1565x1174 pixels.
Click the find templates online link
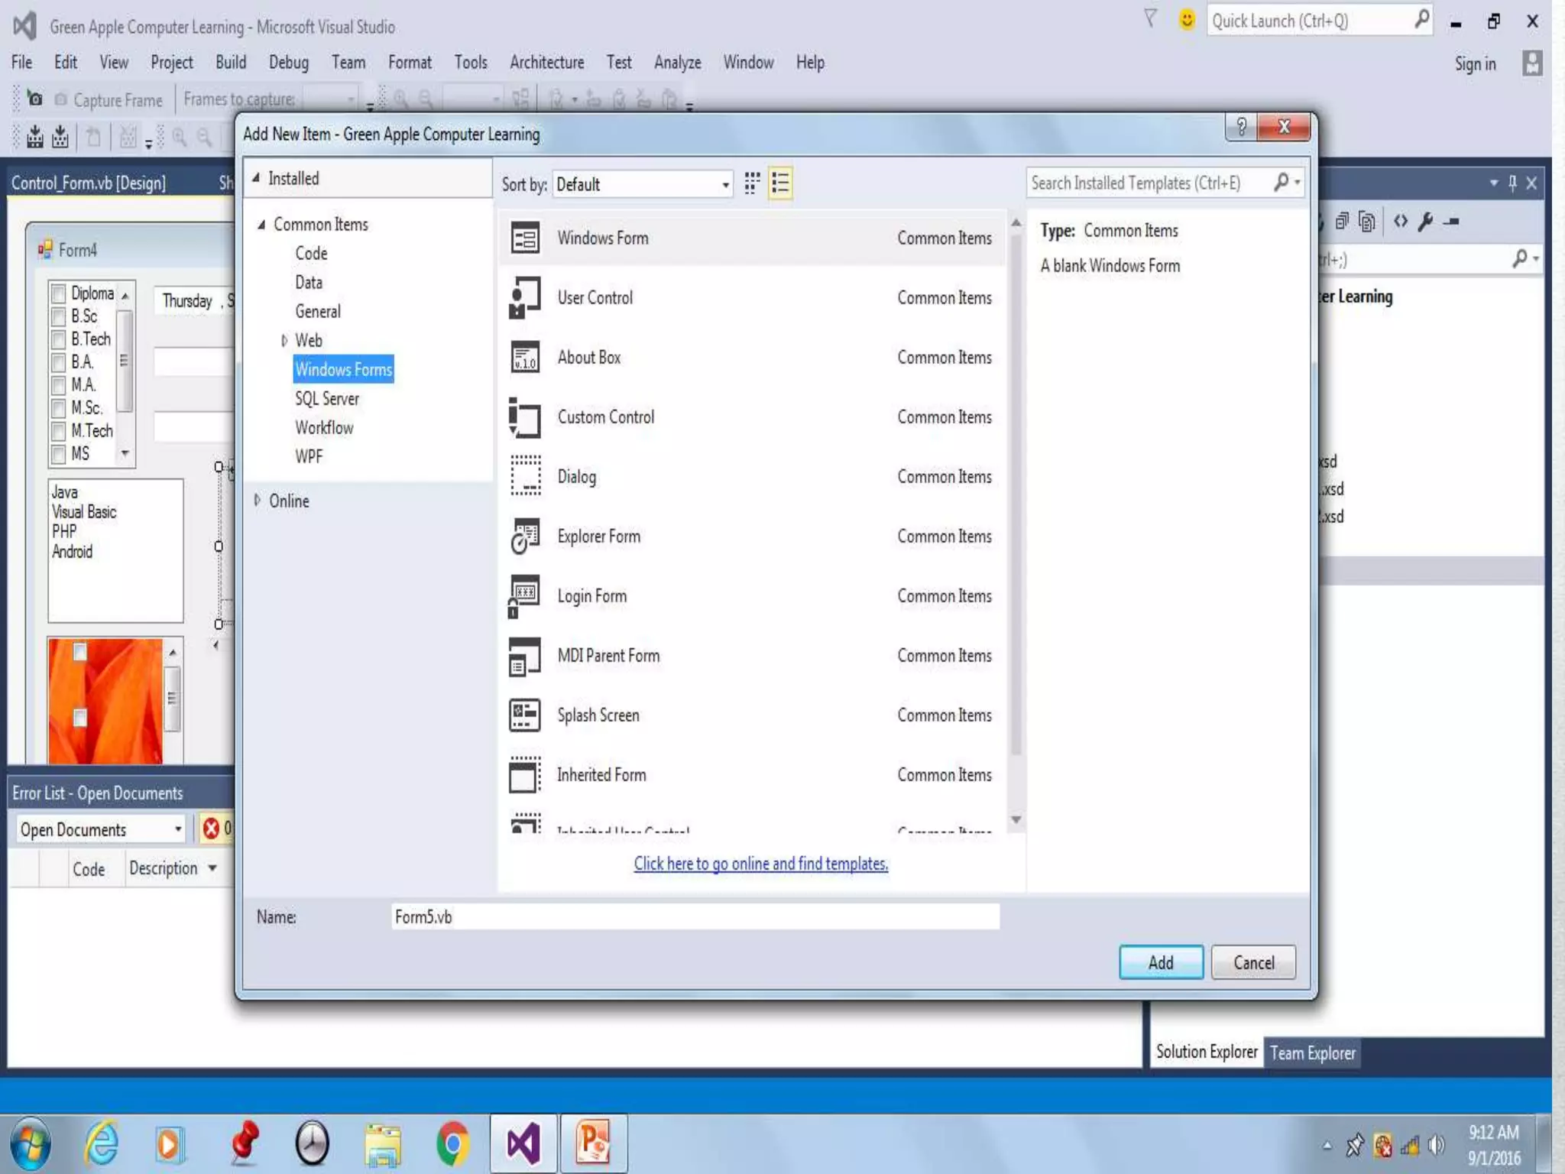[x=760, y=864]
